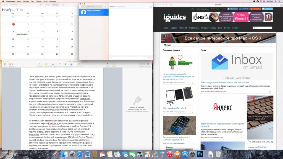Viewport: 283px width, 159px height.
Task: Click Войти link on iguides
Action: 192,9
